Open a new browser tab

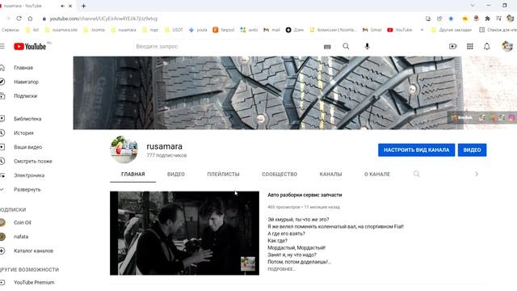click(x=83, y=6)
